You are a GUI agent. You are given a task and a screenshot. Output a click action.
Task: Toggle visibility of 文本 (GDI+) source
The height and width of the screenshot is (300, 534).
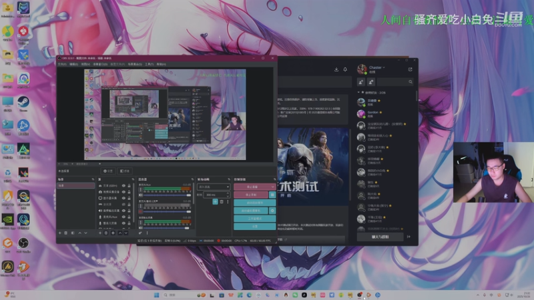pos(123,186)
